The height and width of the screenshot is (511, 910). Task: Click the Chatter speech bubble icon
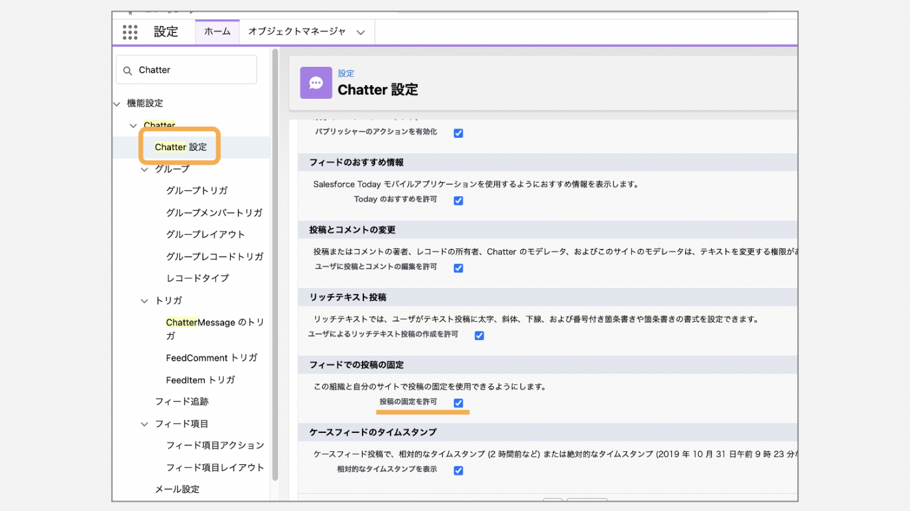point(316,83)
